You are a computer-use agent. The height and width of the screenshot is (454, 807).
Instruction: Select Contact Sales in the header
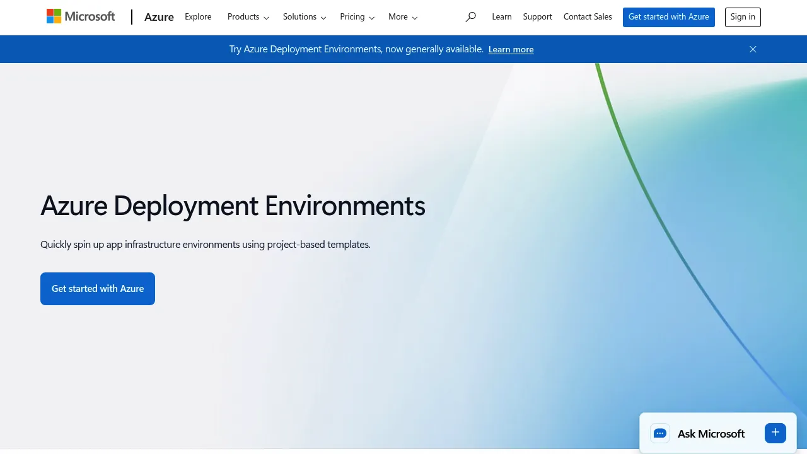point(588,17)
